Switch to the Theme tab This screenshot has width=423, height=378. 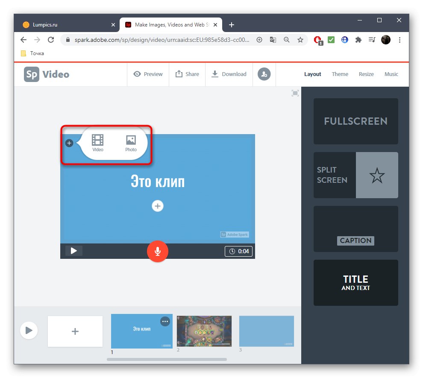pyautogui.click(x=340, y=74)
